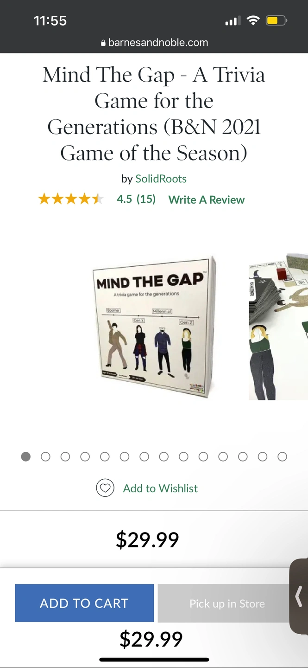308x668 pixels.
Task: Tap the lock icon beside barnesandnoble.com
Action: point(103,43)
